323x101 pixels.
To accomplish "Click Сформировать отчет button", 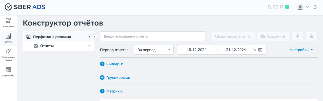I will point(233,36).
